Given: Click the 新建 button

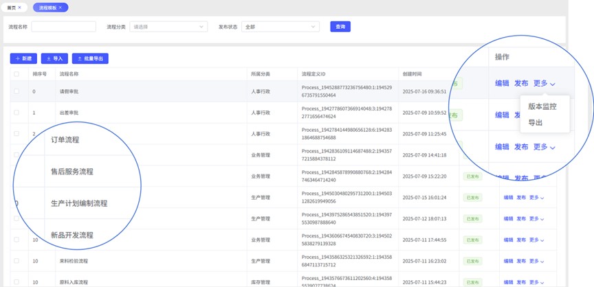Looking at the screenshot, I should pyautogui.click(x=23, y=58).
